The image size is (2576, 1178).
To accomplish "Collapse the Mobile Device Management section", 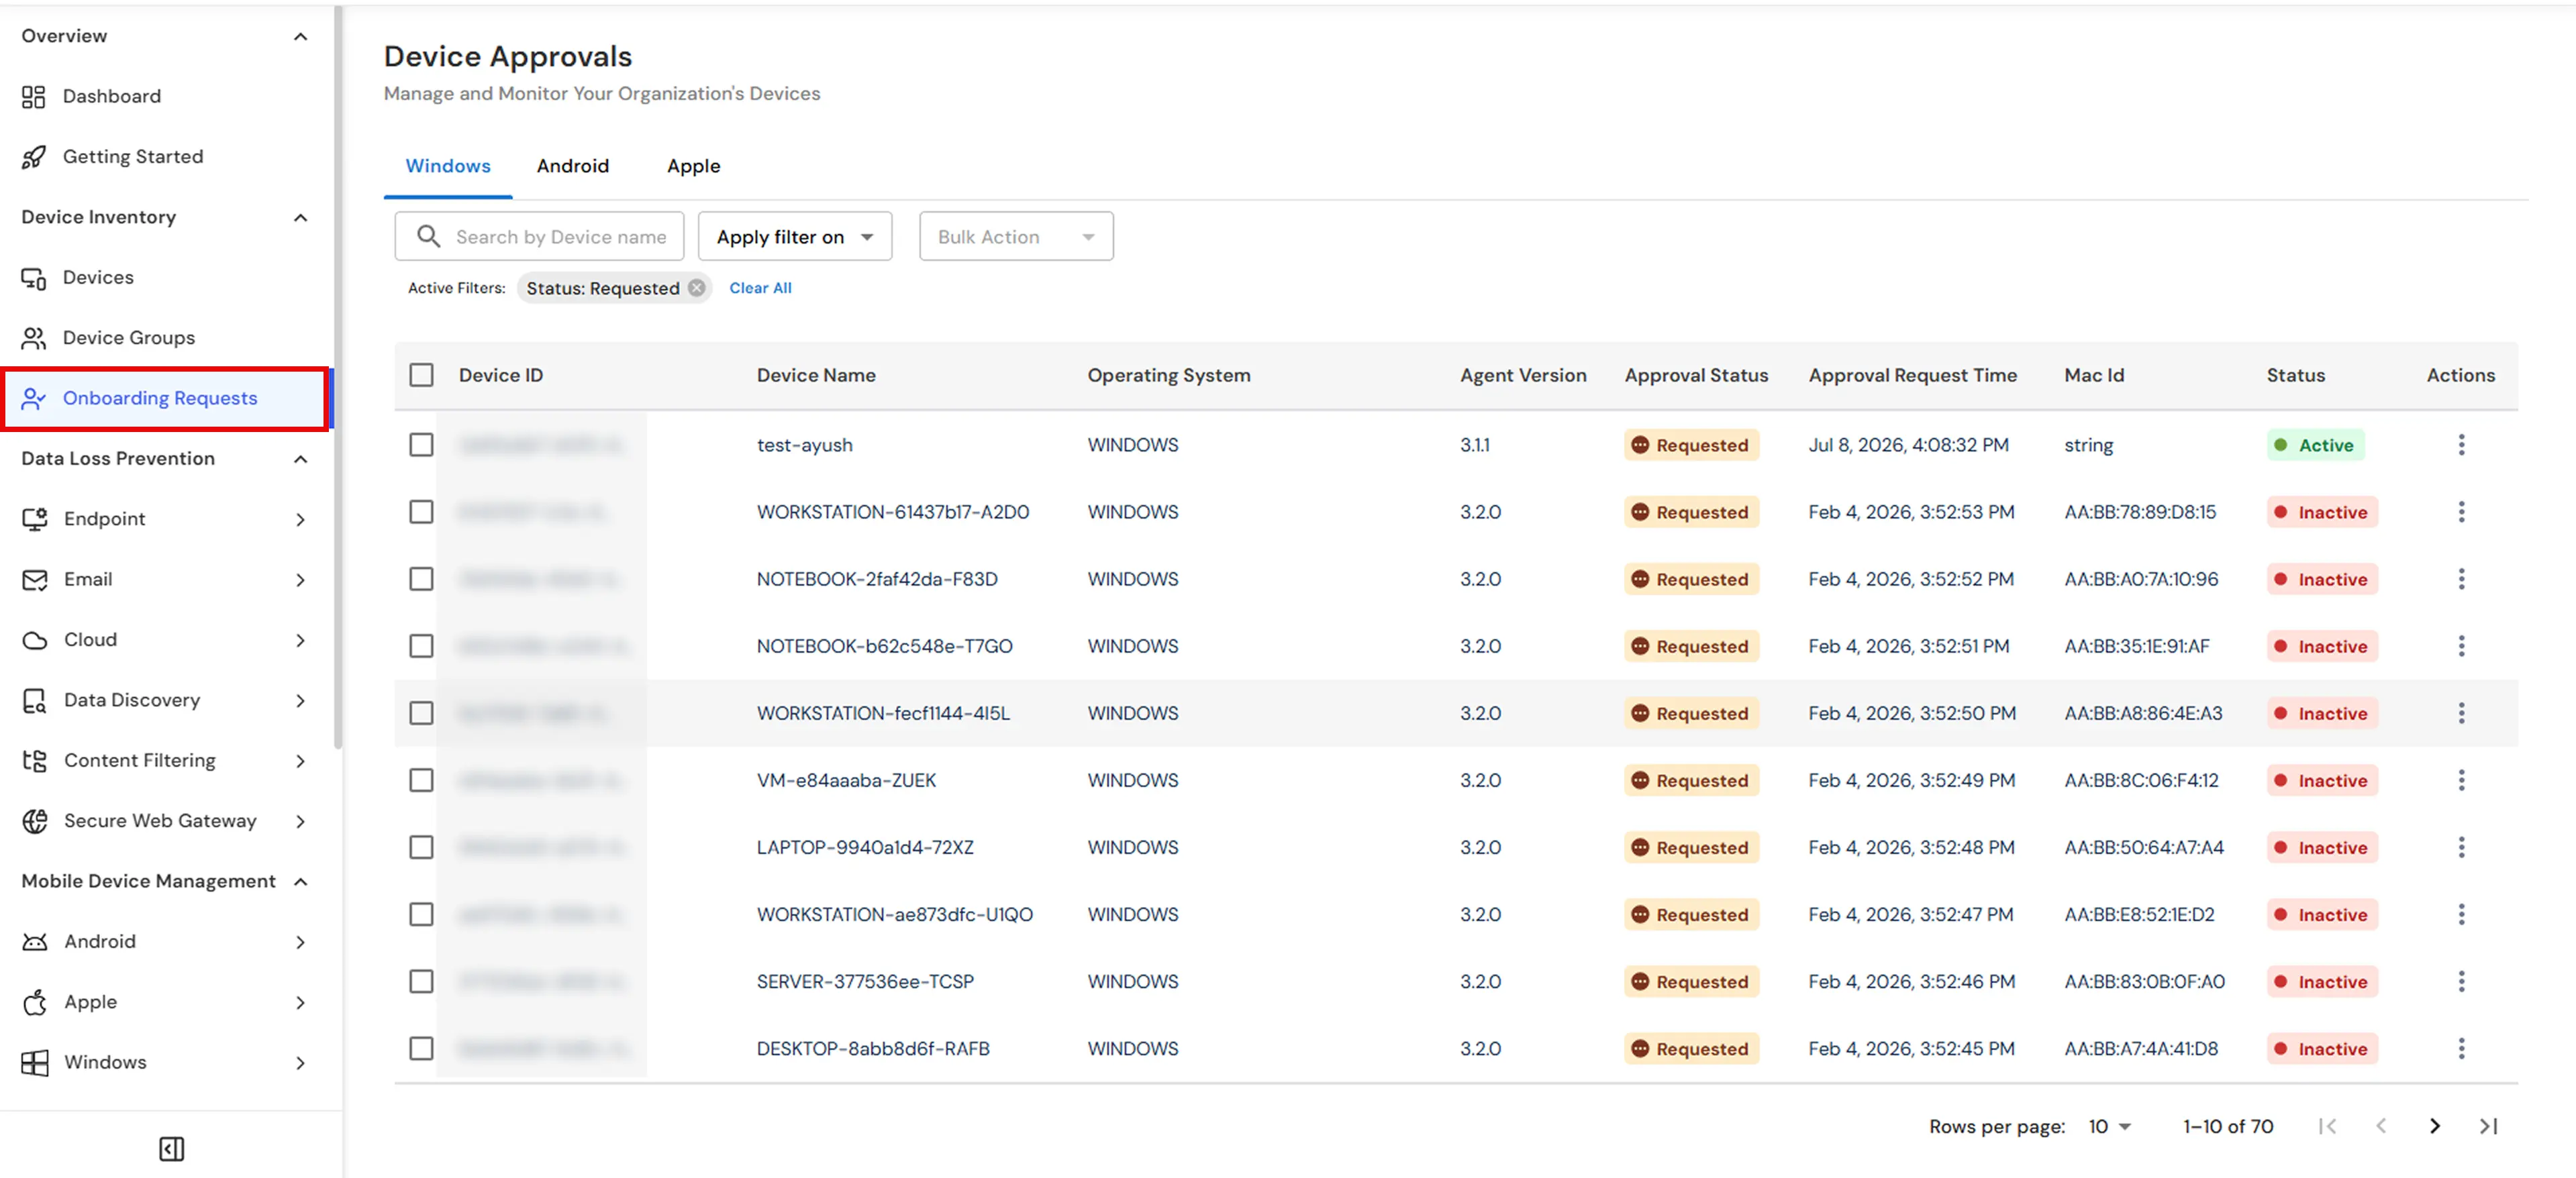I will (x=300, y=881).
